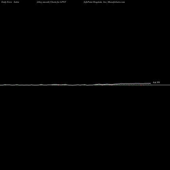Click the '(LifePoint Hospitals, Inc.)' company name text
The width and height of the screenshot is (170, 170).
click(95, 2)
